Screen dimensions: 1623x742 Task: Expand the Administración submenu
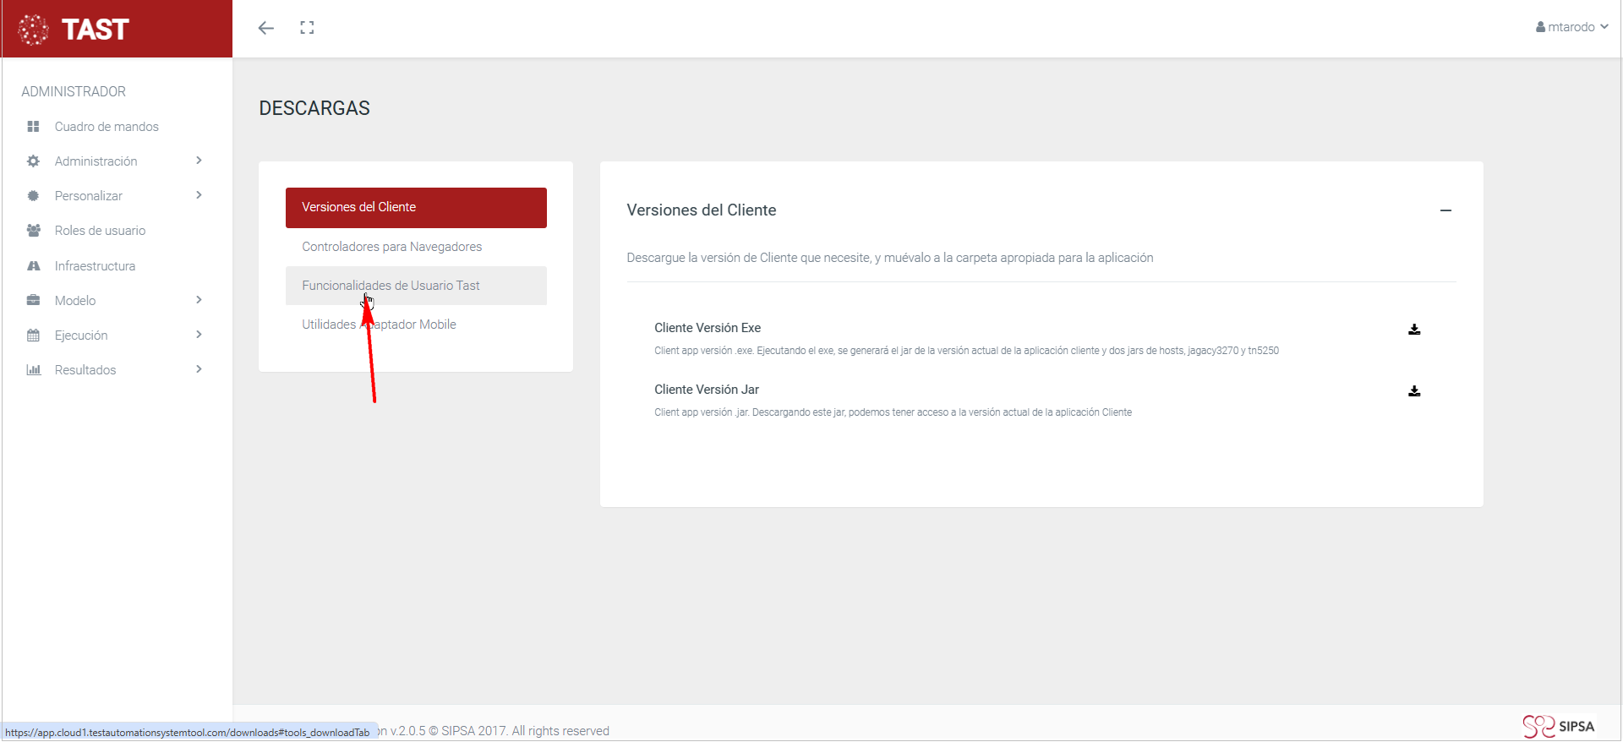[199, 161]
